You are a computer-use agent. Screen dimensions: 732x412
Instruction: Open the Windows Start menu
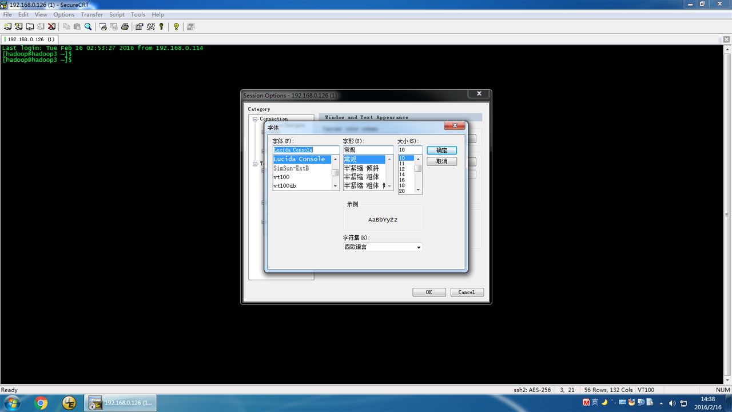click(x=11, y=403)
